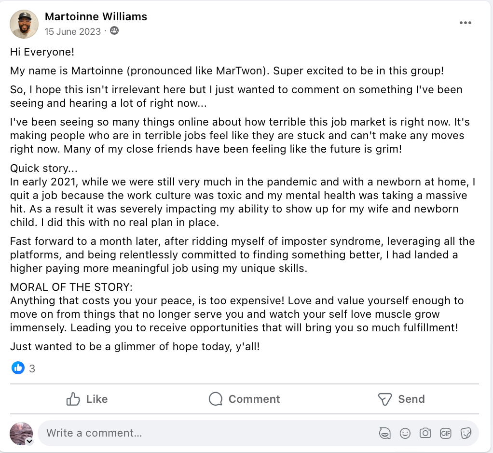Click the 15 June 2023 timestamp
The width and height of the screenshot is (493, 453).
click(x=73, y=31)
